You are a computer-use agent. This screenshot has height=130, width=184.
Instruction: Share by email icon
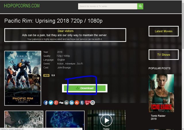[93, 103]
